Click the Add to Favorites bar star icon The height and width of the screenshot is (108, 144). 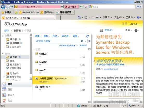pos(16,12)
